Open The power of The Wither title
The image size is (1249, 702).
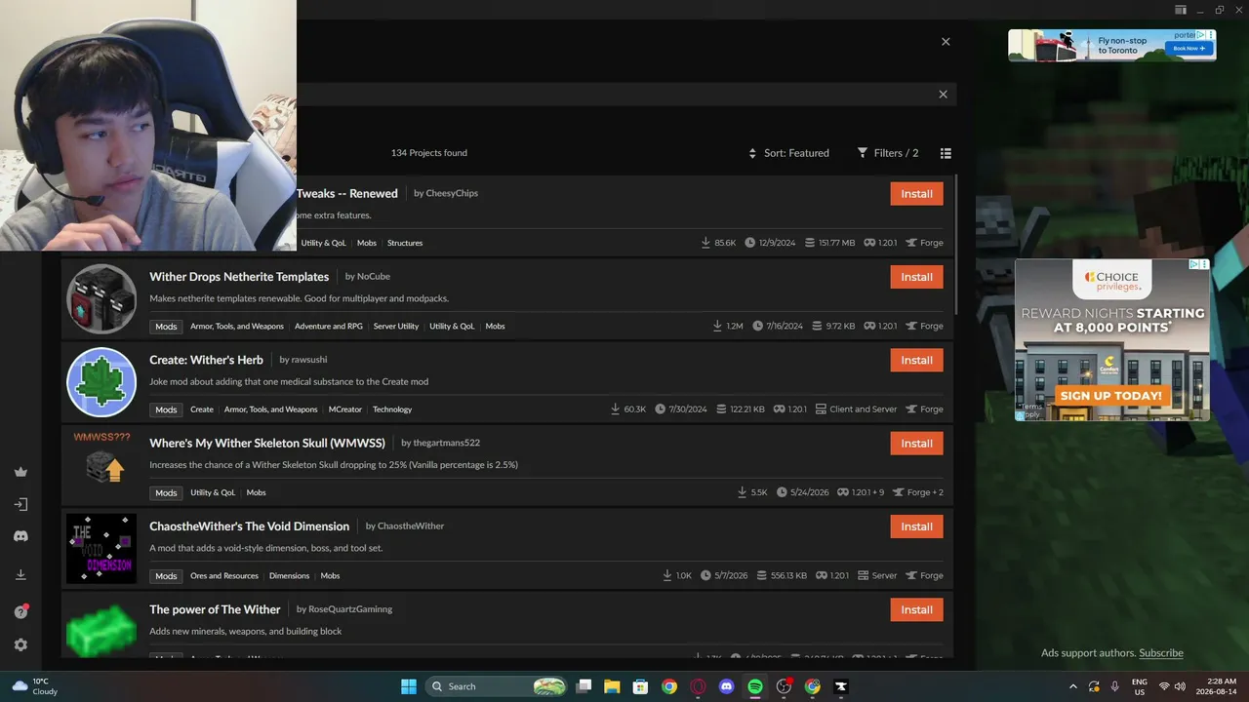(x=215, y=609)
